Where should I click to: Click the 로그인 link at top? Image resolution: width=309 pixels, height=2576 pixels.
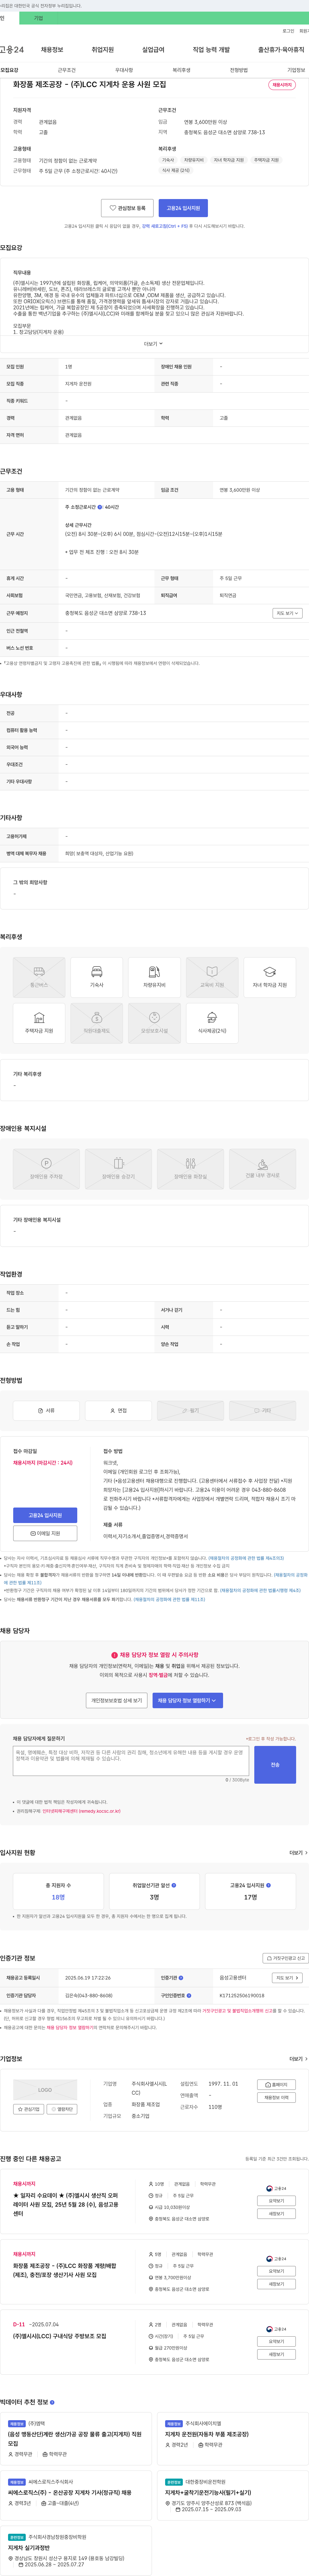pyautogui.click(x=288, y=31)
